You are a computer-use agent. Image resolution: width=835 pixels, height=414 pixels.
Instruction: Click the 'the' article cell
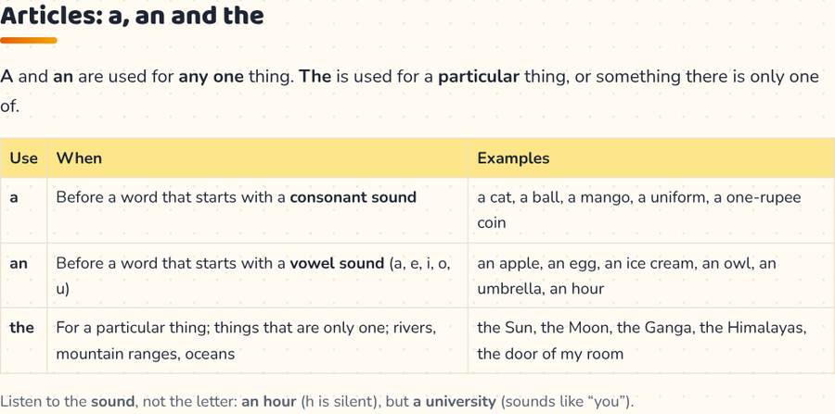24,340
